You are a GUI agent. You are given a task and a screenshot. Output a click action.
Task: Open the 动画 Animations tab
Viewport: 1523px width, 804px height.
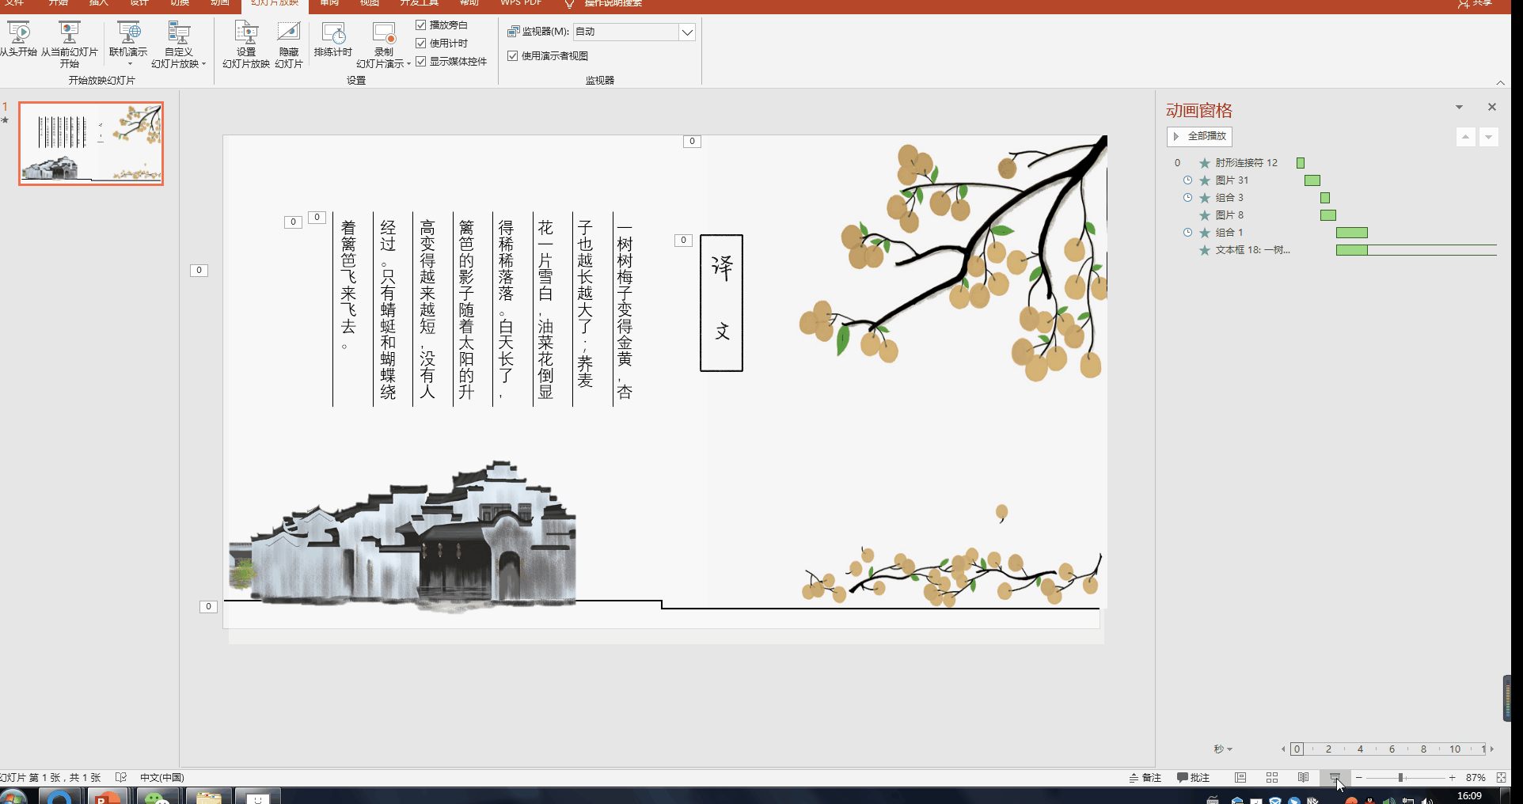tap(220, 3)
